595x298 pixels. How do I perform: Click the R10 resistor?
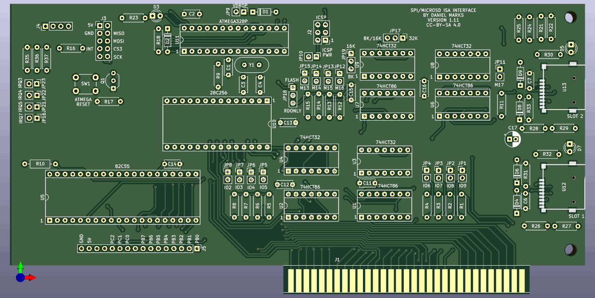pos(40,164)
